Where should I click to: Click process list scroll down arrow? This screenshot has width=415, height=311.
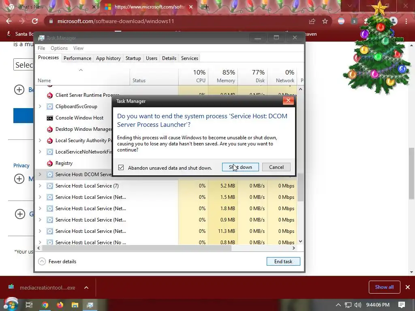[300, 241]
